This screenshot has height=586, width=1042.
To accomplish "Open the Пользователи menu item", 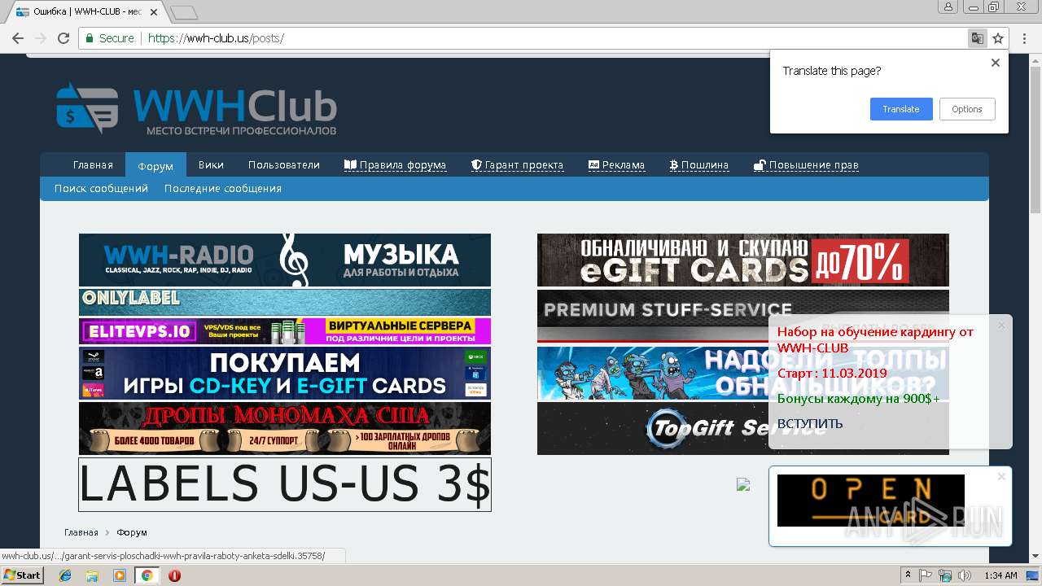I will pyautogui.click(x=284, y=164).
